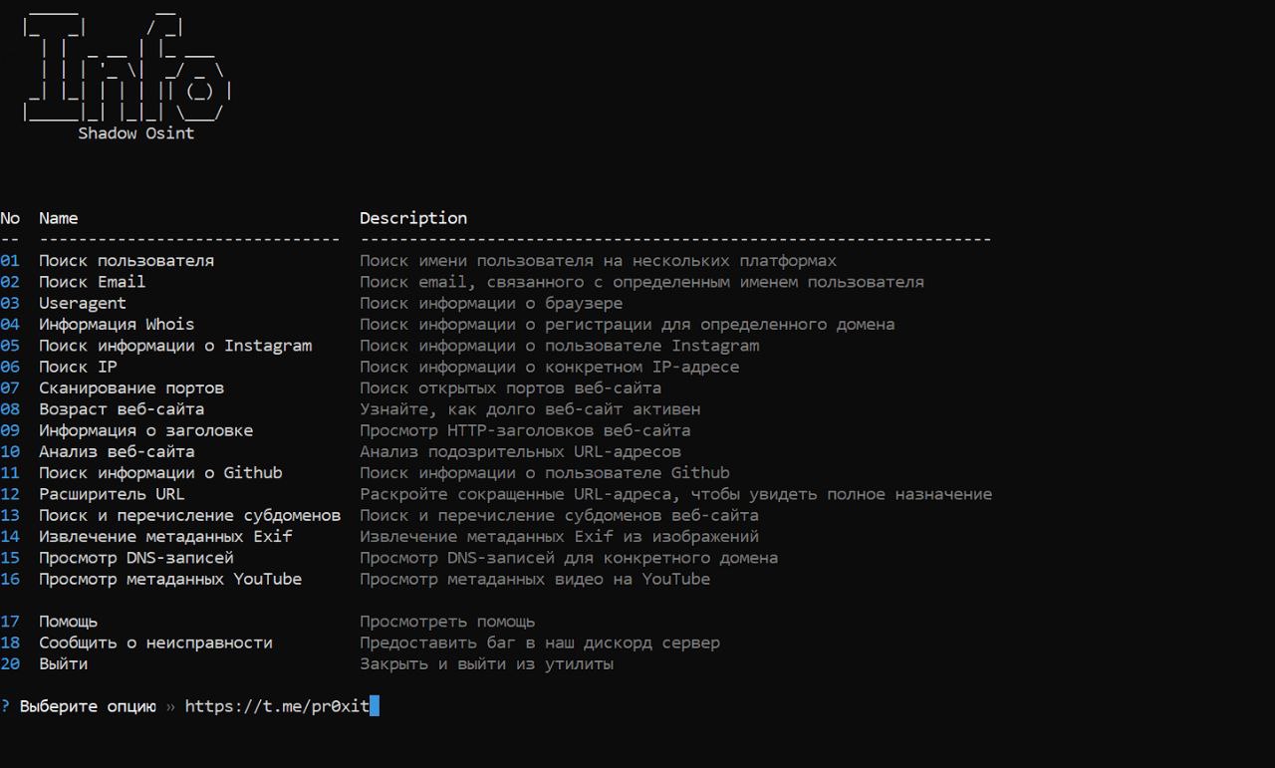This screenshot has height=768, width=1275.
Task: Choose the Просмотр DNS-записей option
Action: click(x=136, y=558)
